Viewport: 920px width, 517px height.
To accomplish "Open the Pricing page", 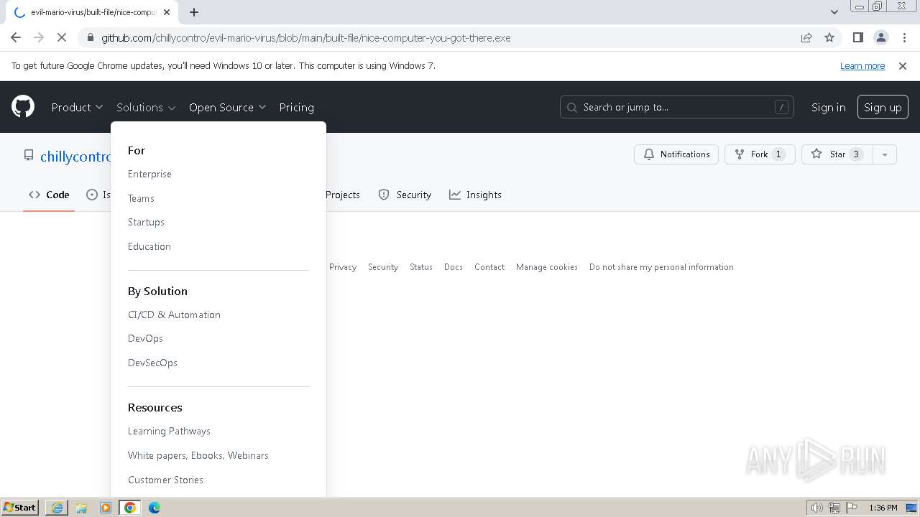I will (296, 107).
